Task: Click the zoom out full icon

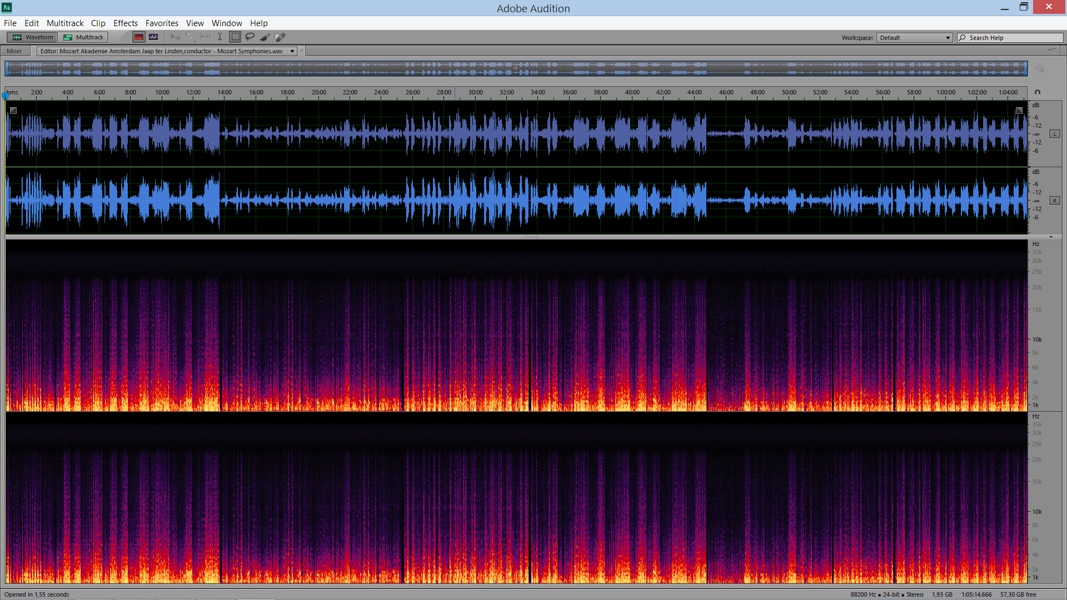Action: (1040, 68)
